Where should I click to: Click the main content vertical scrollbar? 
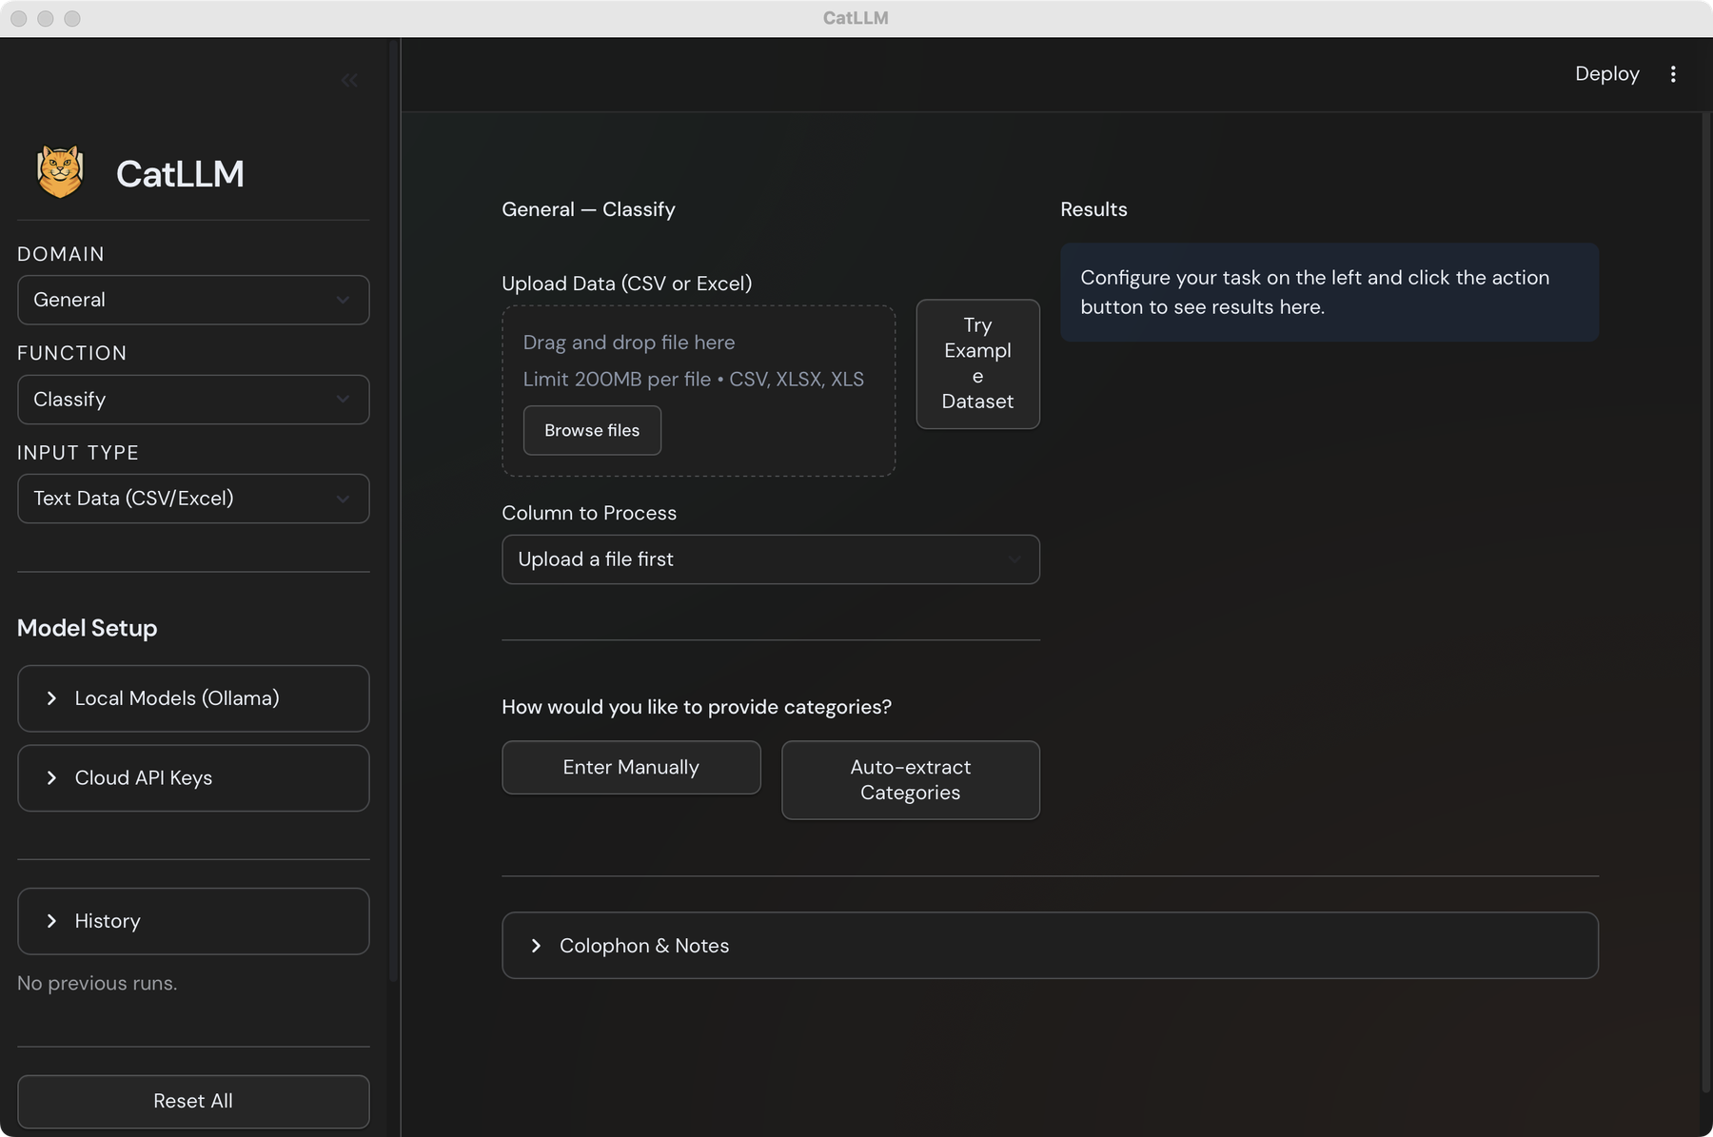(1705, 604)
